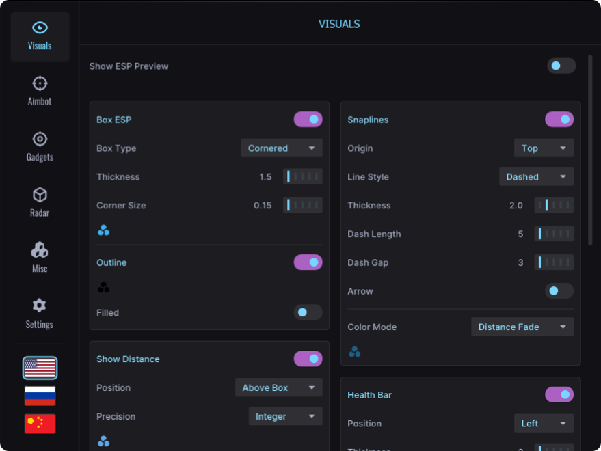This screenshot has width=601, height=451.
Task: Click the Box ESP section title
Action: pos(113,120)
